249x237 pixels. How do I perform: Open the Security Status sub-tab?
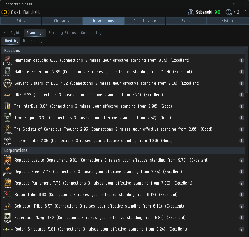(62, 33)
